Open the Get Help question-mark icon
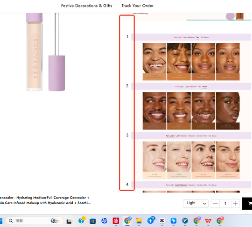 tap(82, 220)
